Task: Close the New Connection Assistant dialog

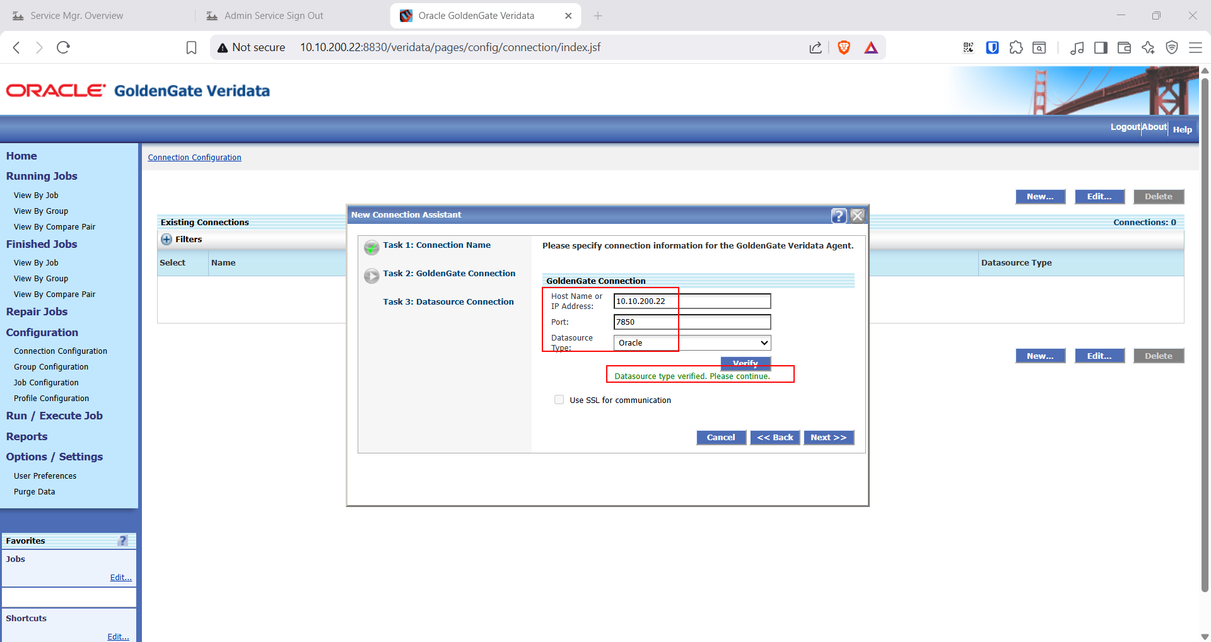Action: tap(857, 216)
